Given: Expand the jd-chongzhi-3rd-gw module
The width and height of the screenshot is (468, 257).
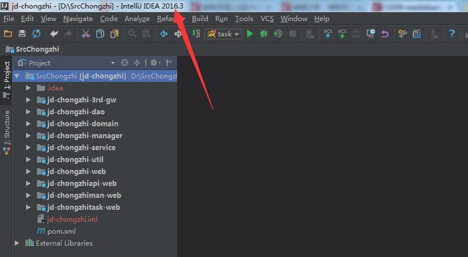Looking at the screenshot, I should point(28,100).
